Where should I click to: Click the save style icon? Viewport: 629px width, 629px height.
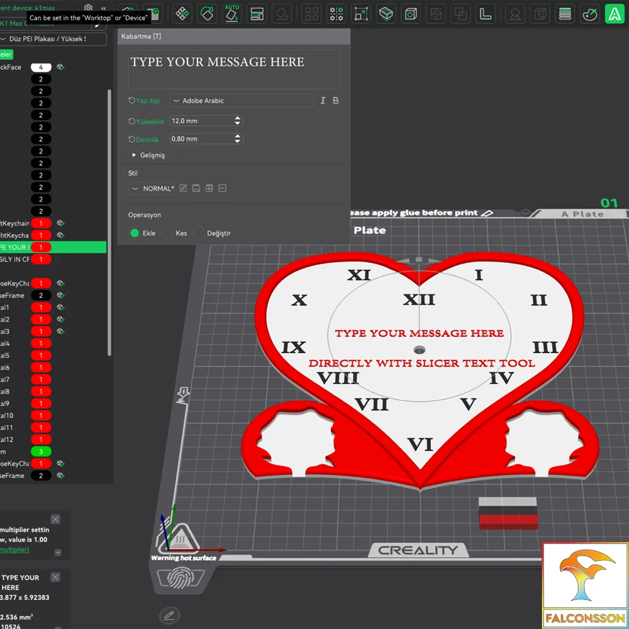point(196,188)
